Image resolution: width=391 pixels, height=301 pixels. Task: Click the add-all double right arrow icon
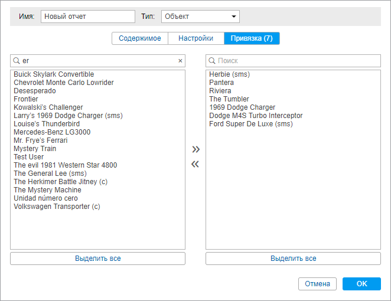195,149
